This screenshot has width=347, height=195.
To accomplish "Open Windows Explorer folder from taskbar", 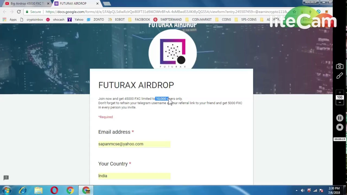I will pyautogui.click(x=38, y=190).
